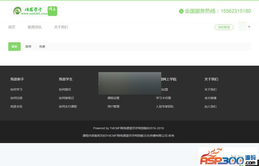
Task: Open the 加入我们 footer link
Action: [x=210, y=107]
